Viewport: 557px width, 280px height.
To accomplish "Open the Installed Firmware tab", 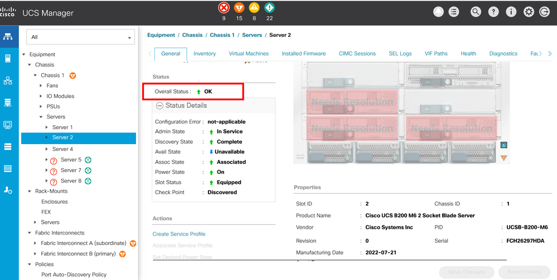I will coord(304,53).
